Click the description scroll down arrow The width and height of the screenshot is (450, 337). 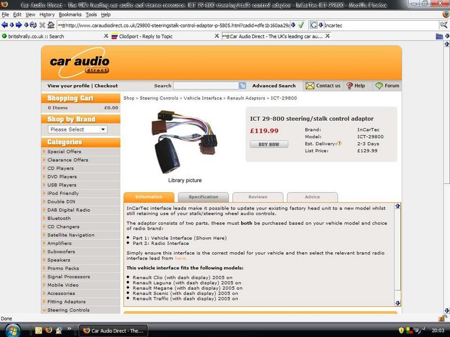point(398,302)
